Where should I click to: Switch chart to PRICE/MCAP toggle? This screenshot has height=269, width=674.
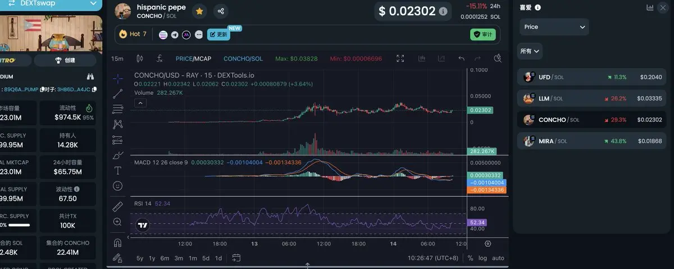coord(193,58)
